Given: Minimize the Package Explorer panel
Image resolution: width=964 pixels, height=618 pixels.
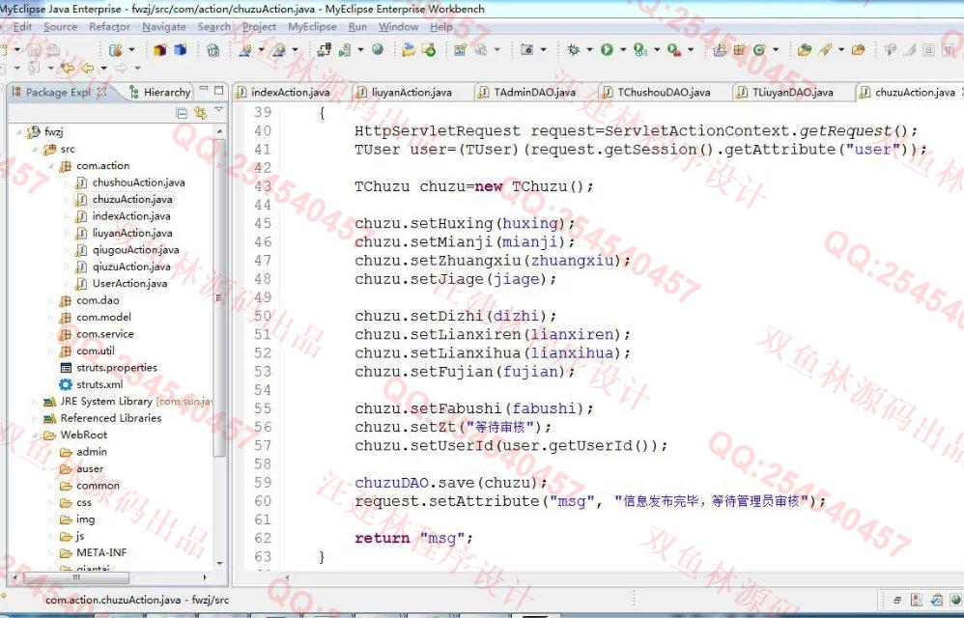Looking at the screenshot, I should point(204,90).
